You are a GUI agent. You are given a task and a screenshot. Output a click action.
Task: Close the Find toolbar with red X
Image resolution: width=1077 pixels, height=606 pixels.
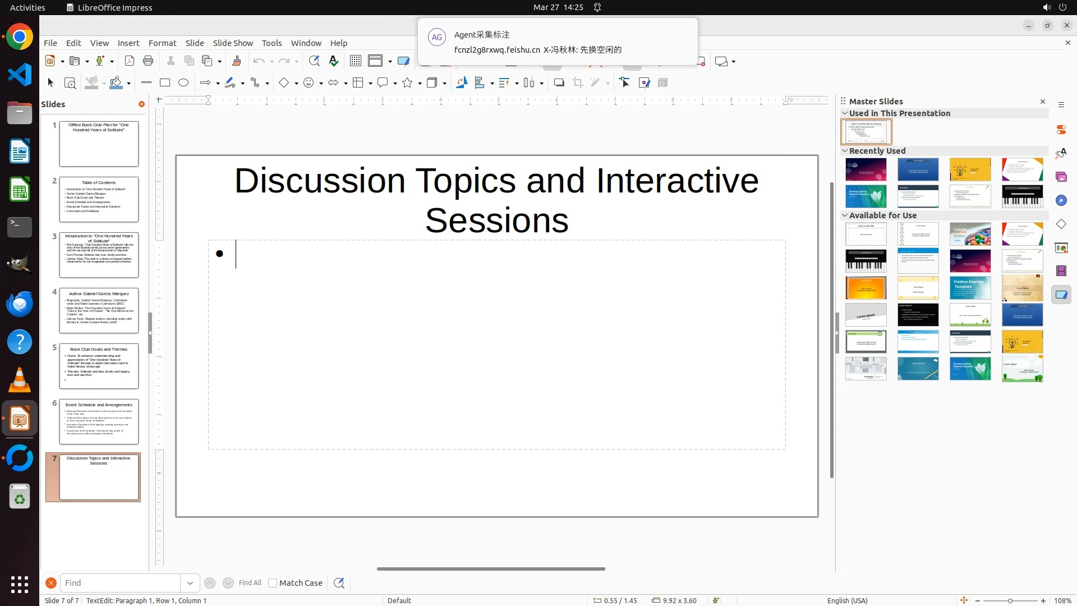point(51,583)
